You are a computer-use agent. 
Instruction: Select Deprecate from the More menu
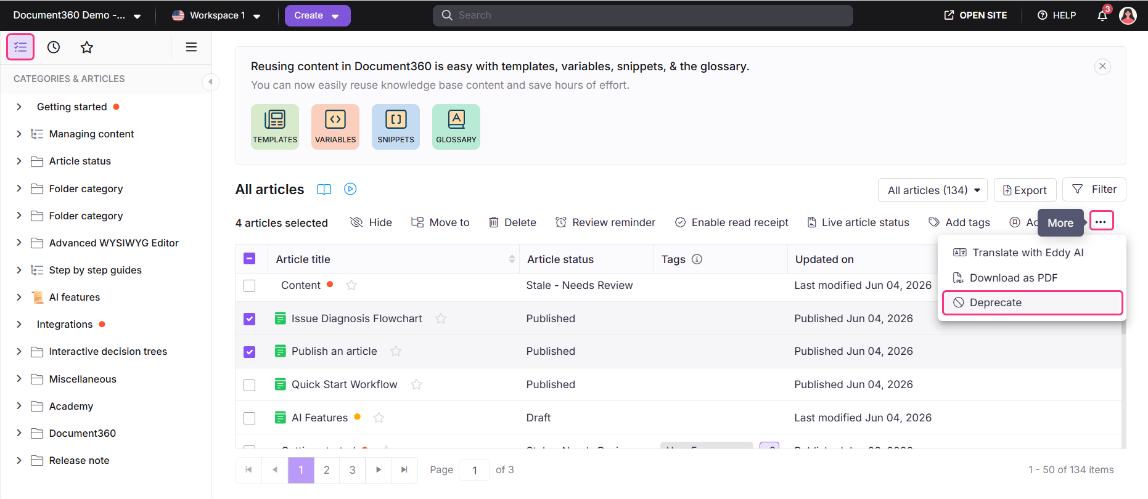[x=1032, y=302]
